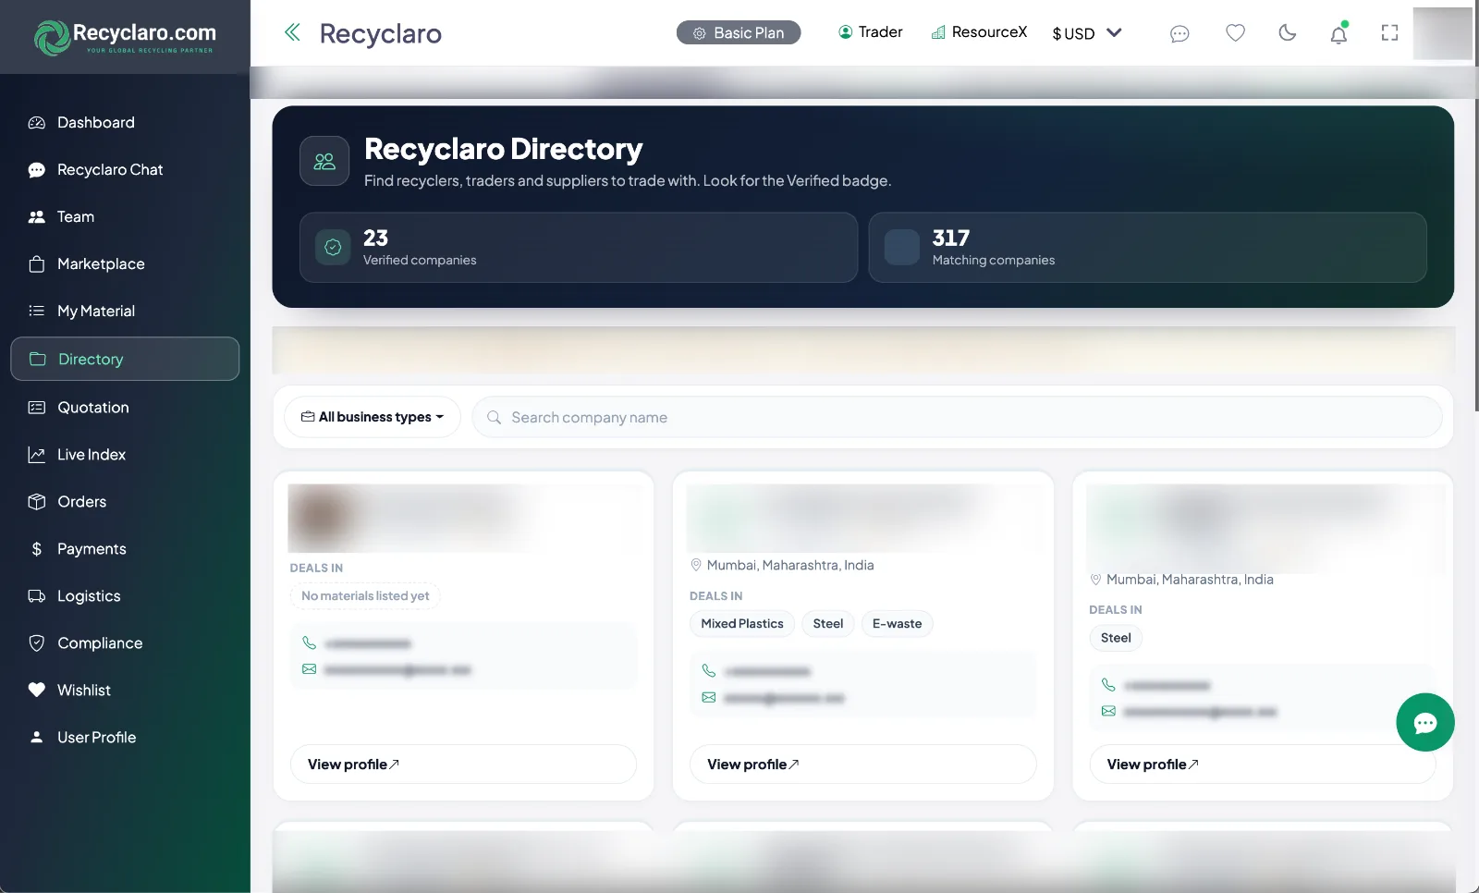Click location pin on second card
This screenshot has width=1479, height=893.
coord(696,565)
